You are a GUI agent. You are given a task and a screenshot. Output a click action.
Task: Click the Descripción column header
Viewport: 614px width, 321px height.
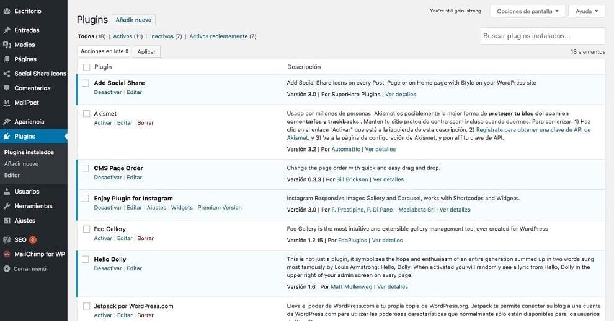coord(304,67)
